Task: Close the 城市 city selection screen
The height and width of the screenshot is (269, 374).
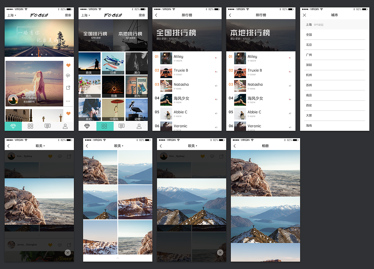Action: tap(304, 15)
